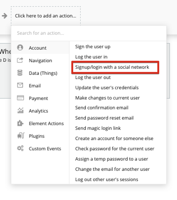Click the Custom Events gears icon
Viewport: 177px width, 200px height.
[21, 148]
